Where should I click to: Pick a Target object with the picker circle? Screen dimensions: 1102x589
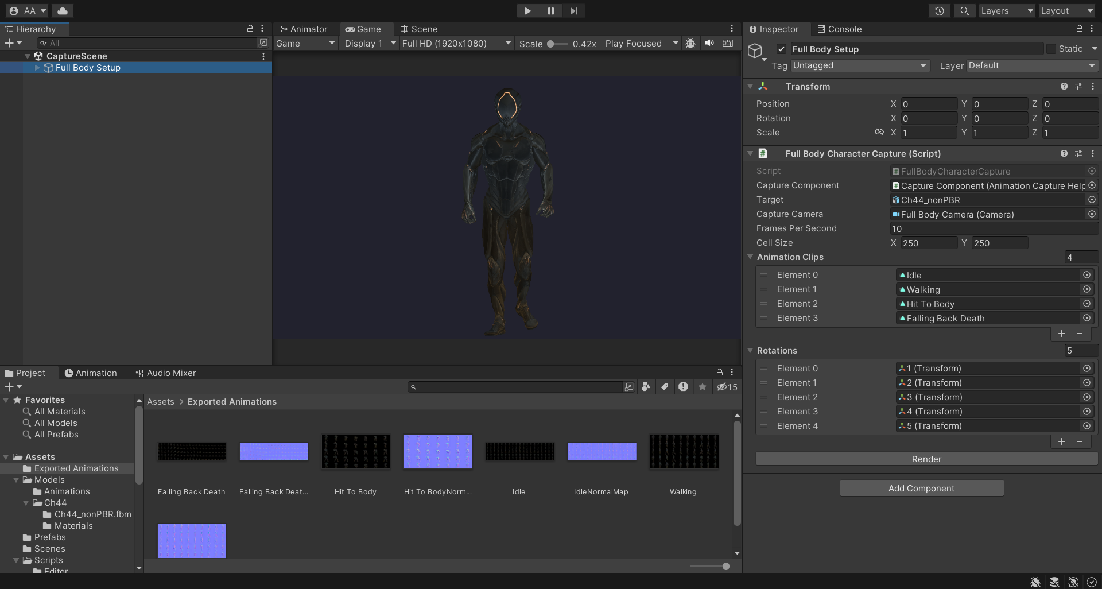click(1092, 200)
